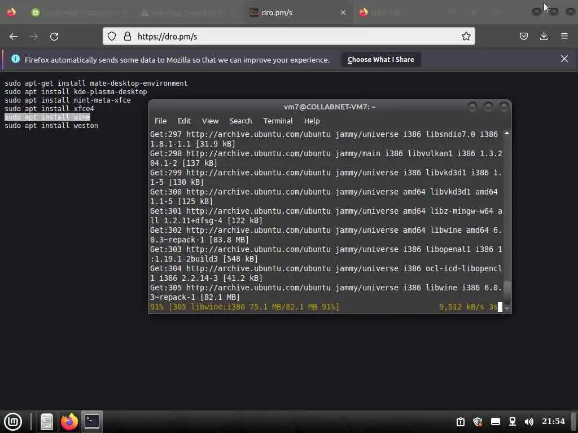The height and width of the screenshot is (433, 578).
Task: Close the dro.pm/s tab
Action: [343, 12]
